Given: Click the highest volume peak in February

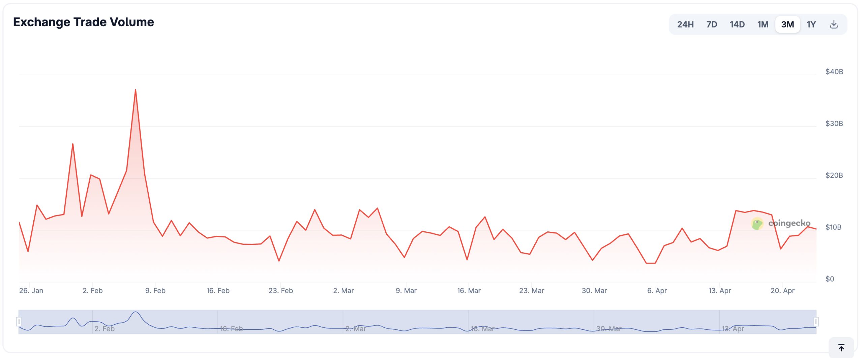Looking at the screenshot, I should click(136, 90).
